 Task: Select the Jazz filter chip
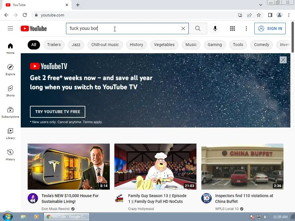pyautogui.click(x=76, y=45)
